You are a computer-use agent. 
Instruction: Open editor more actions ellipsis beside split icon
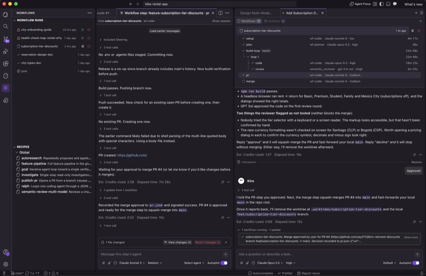coord(227,13)
